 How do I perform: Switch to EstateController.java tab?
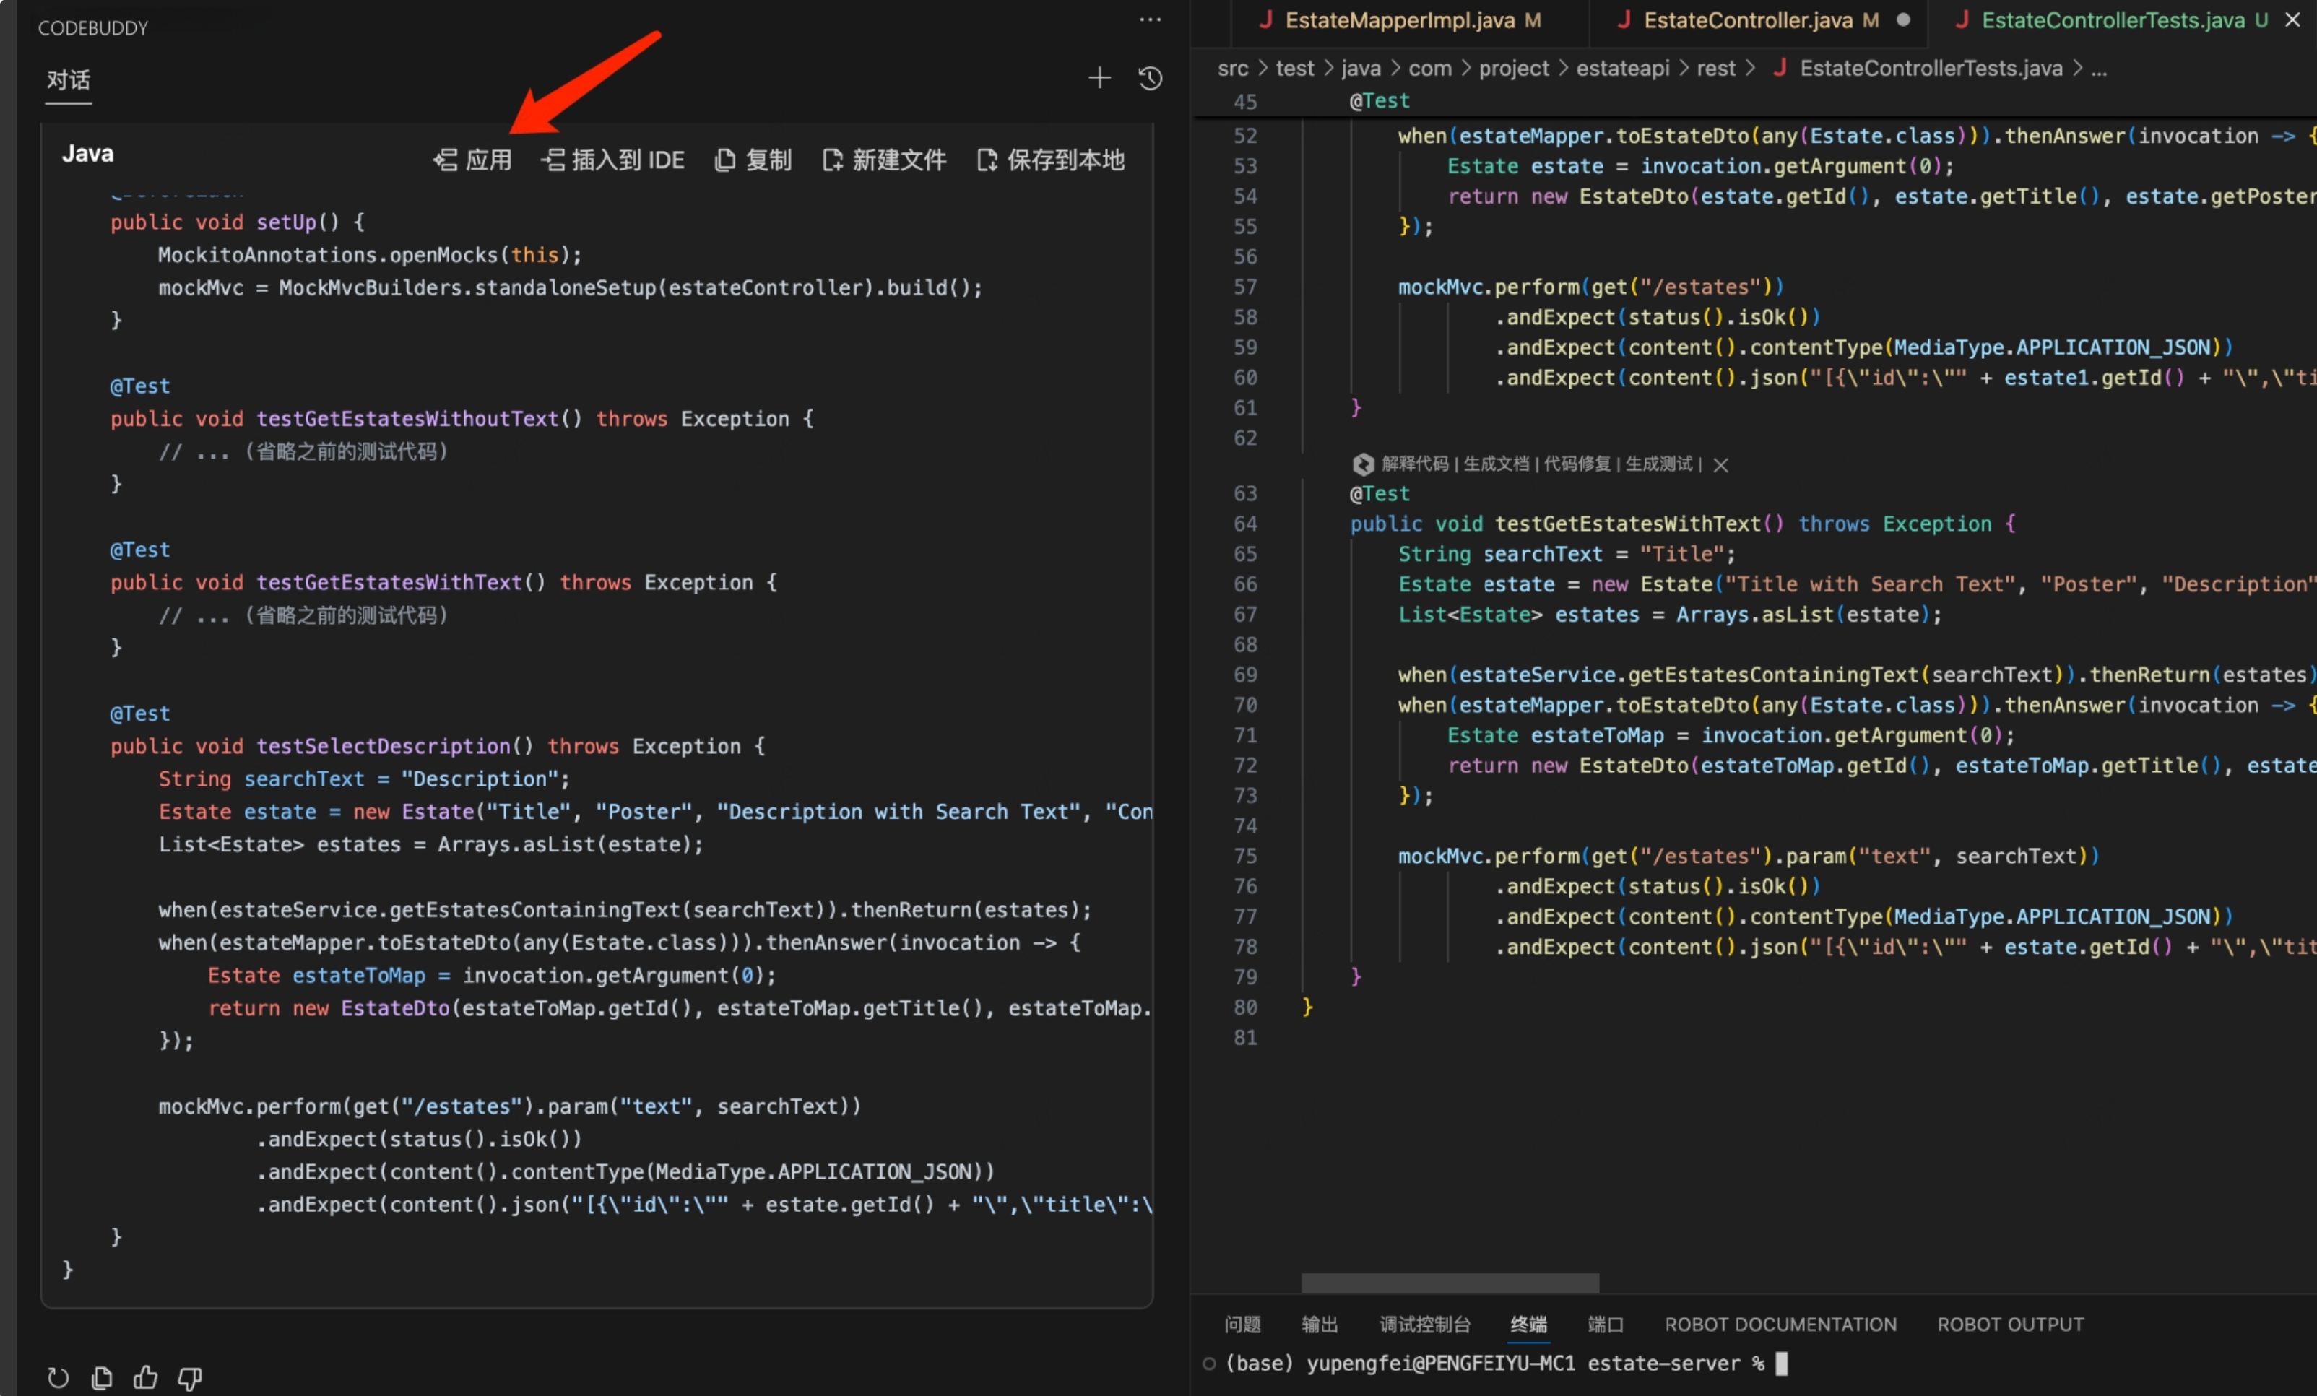tap(1746, 21)
